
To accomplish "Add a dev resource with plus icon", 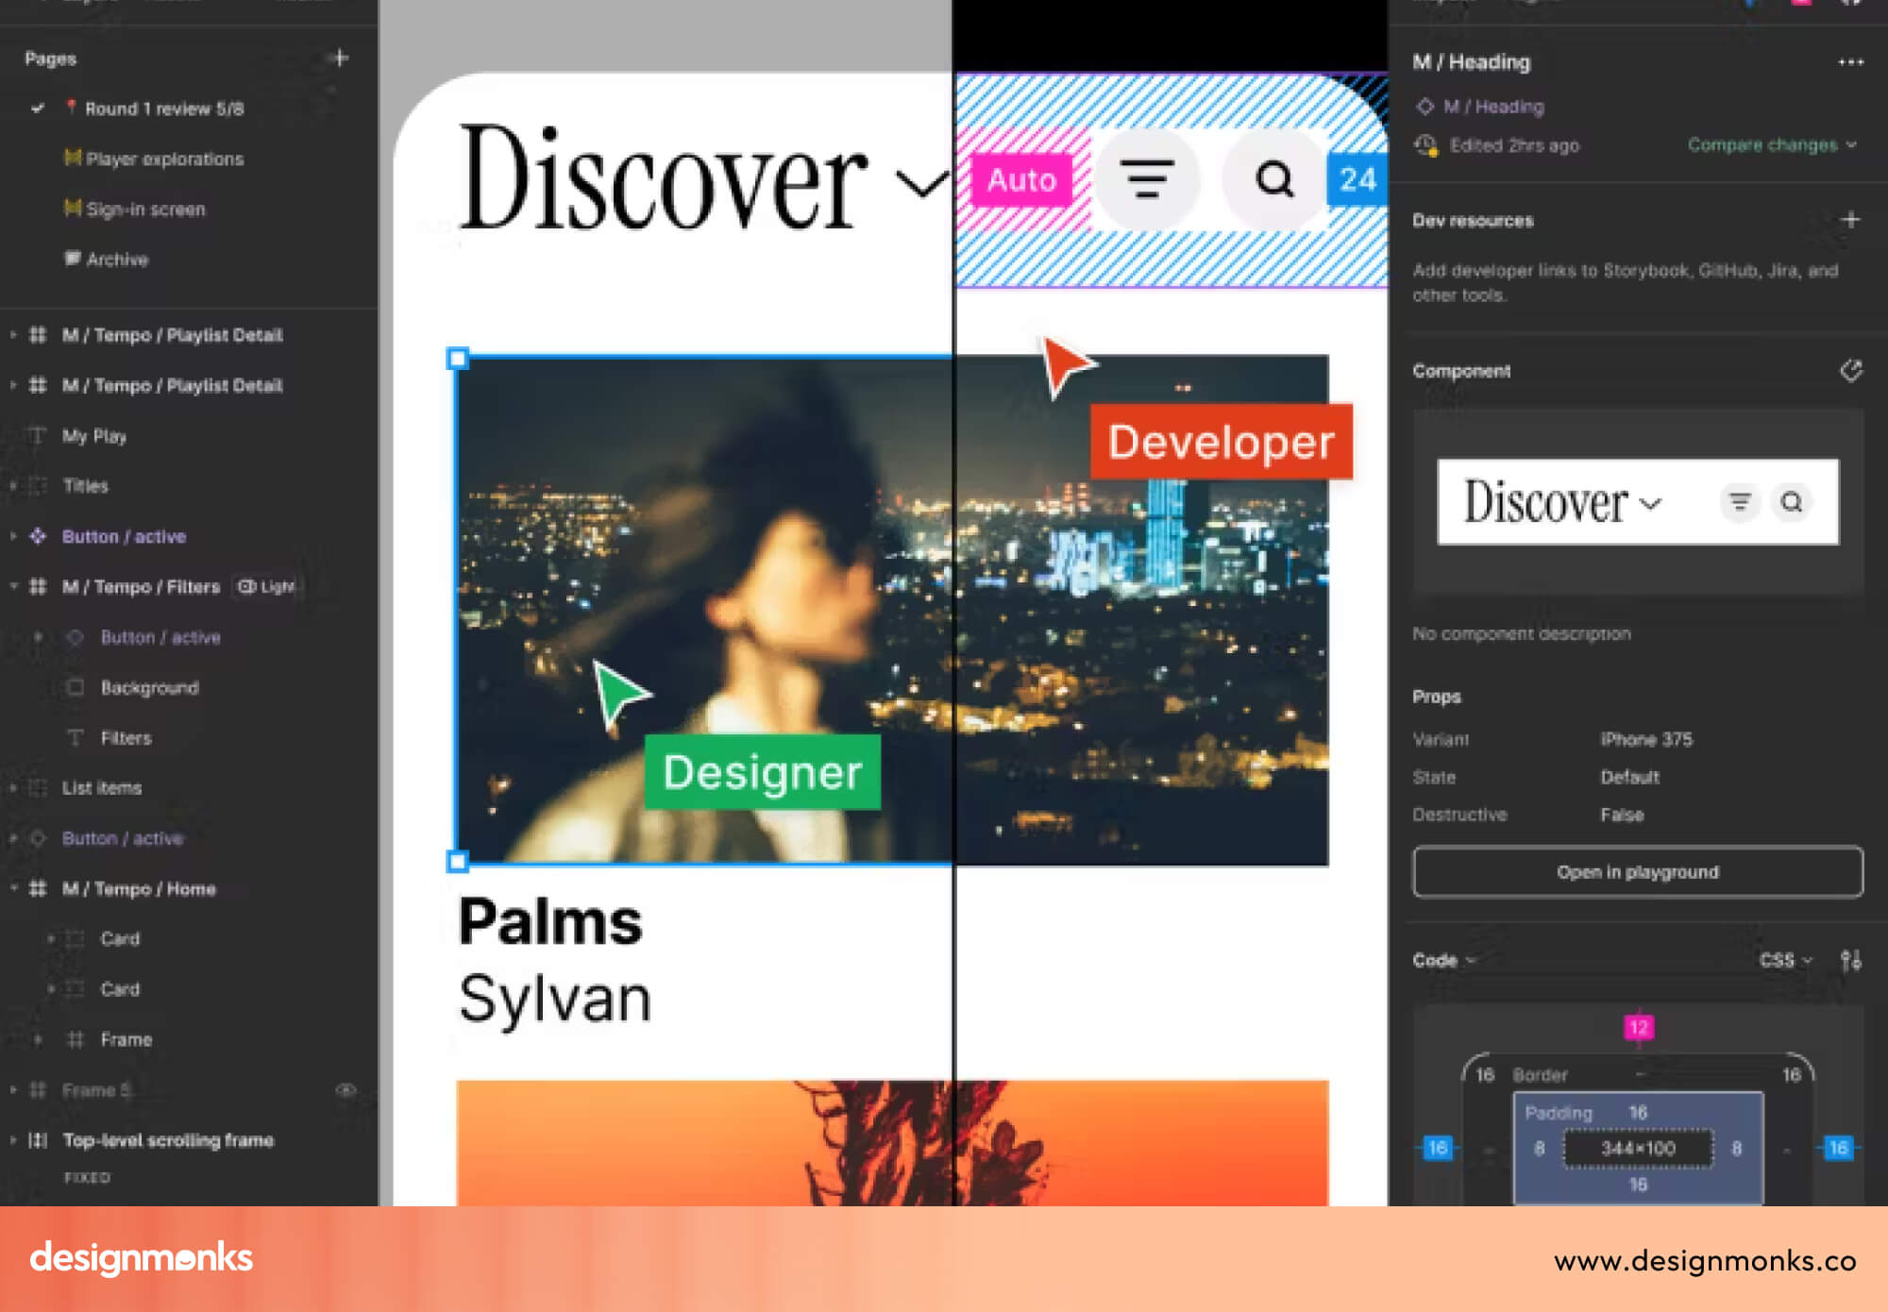I will pyautogui.click(x=1850, y=220).
